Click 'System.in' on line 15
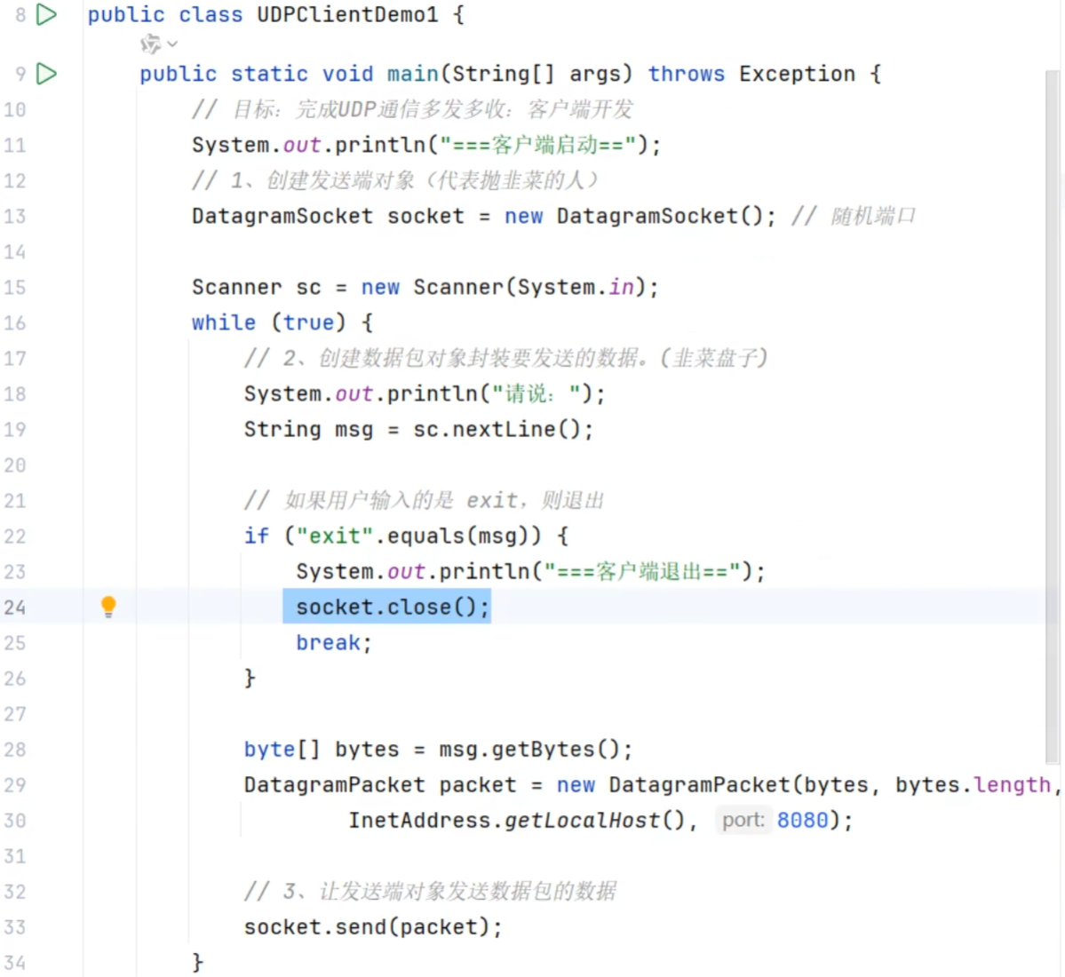This screenshot has height=977, width=1065. pos(576,287)
